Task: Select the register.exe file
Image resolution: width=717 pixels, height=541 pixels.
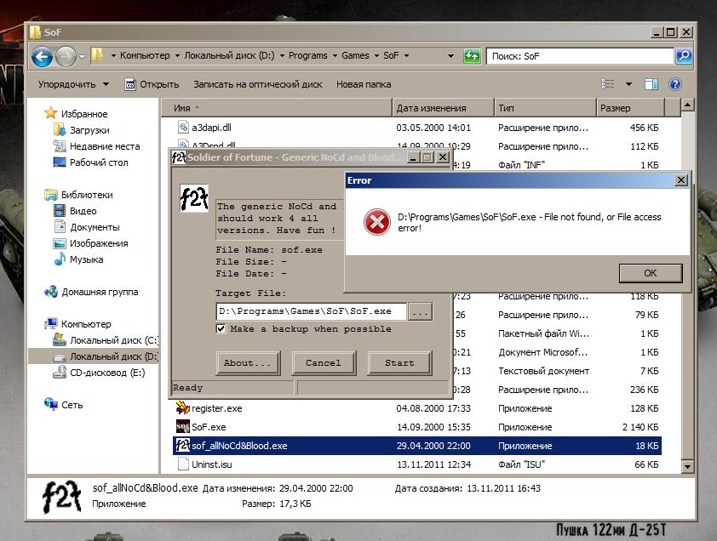Action: (x=217, y=408)
